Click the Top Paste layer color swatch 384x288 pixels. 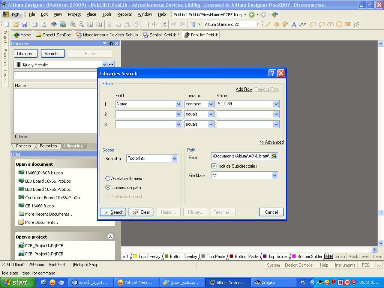(203, 256)
